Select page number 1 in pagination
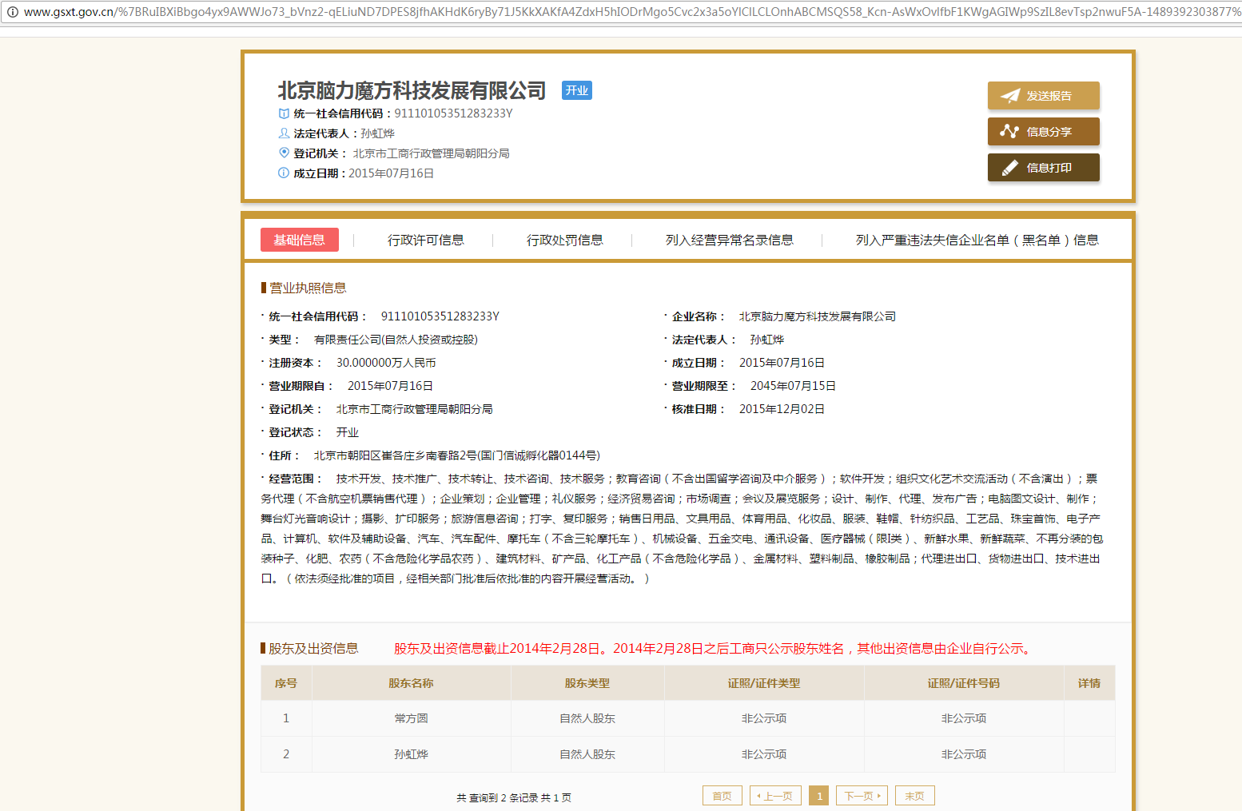Viewport: 1242px width, 811px height. [819, 795]
